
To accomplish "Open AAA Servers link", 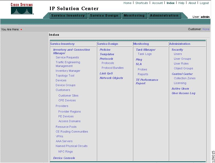I will (x=64, y=141).
